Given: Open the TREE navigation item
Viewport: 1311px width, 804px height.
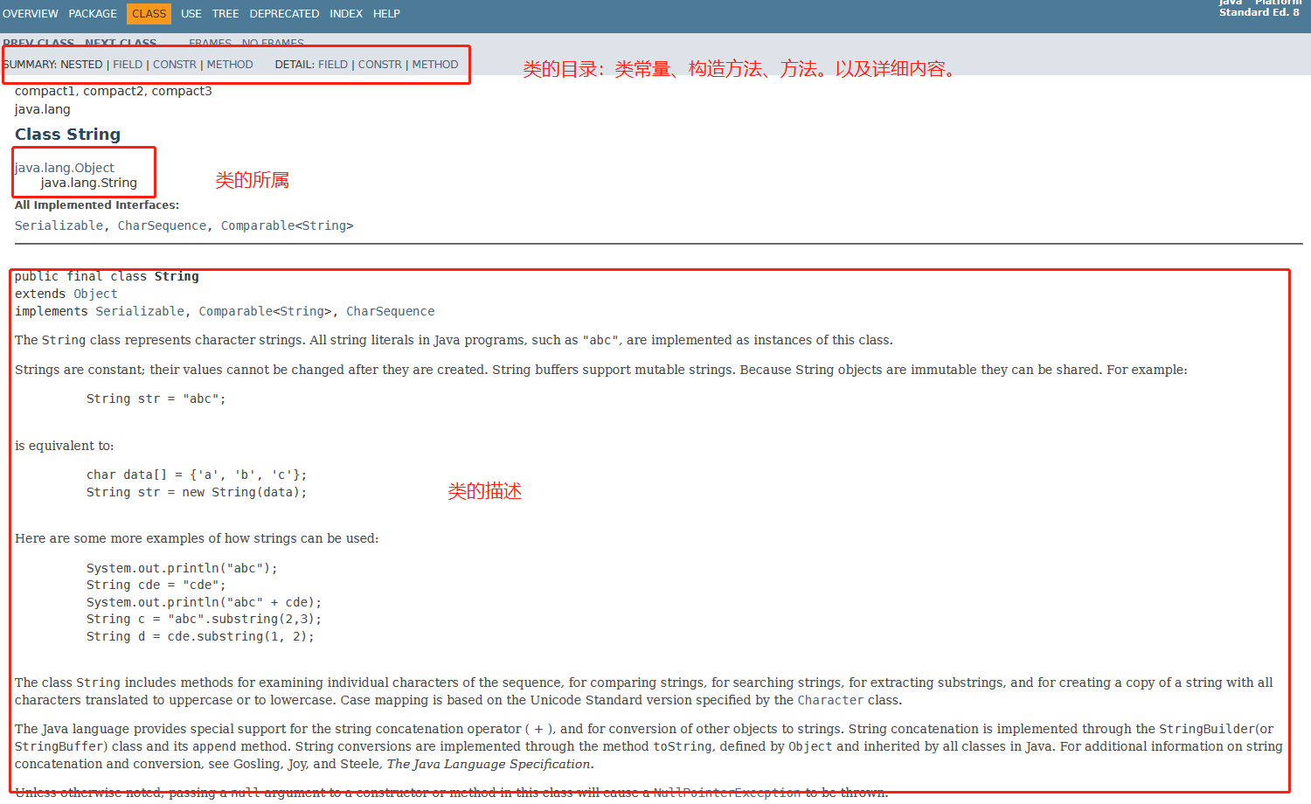Looking at the screenshot, I should pos(225,14).
